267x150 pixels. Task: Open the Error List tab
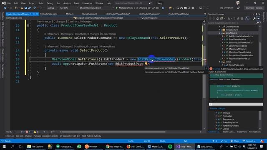pyautogui.click(x=9, y=136)
